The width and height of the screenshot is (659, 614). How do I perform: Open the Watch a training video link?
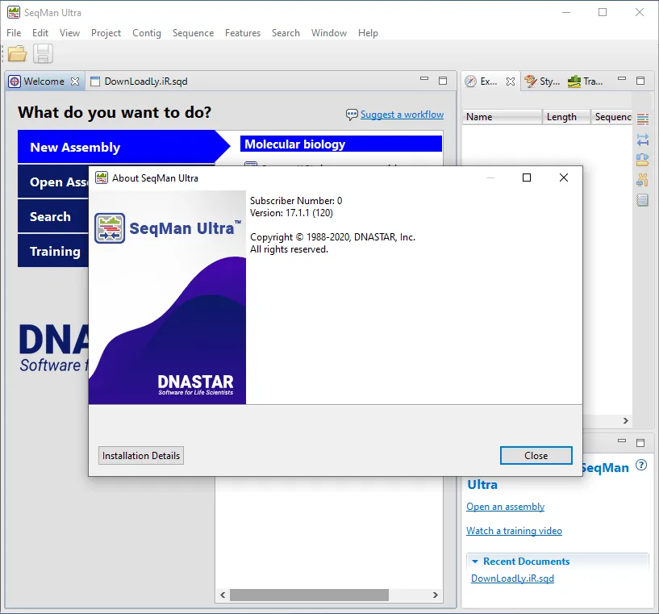point(514,531)
